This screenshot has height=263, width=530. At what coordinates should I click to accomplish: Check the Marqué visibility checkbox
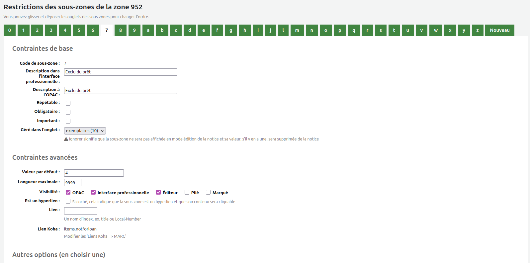click(x=208, y=192)
